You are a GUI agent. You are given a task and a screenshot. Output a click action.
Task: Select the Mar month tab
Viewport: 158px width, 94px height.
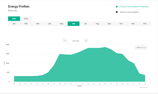(38, 24)
